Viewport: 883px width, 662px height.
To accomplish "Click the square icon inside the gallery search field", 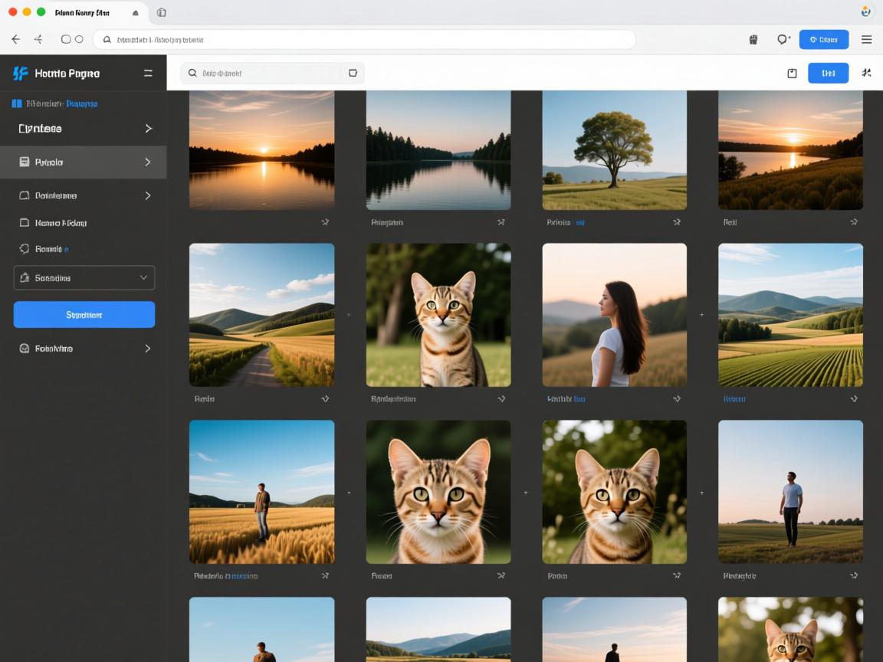I will (x=353, y=74).
